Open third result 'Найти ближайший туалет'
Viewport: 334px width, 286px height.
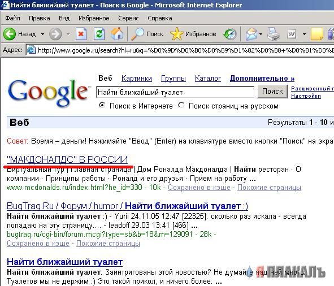pos(65,262)
